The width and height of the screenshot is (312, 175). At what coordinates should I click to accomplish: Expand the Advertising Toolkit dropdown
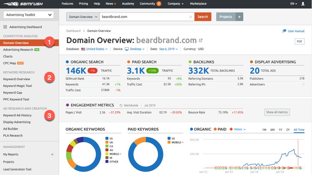click(28, 15)
